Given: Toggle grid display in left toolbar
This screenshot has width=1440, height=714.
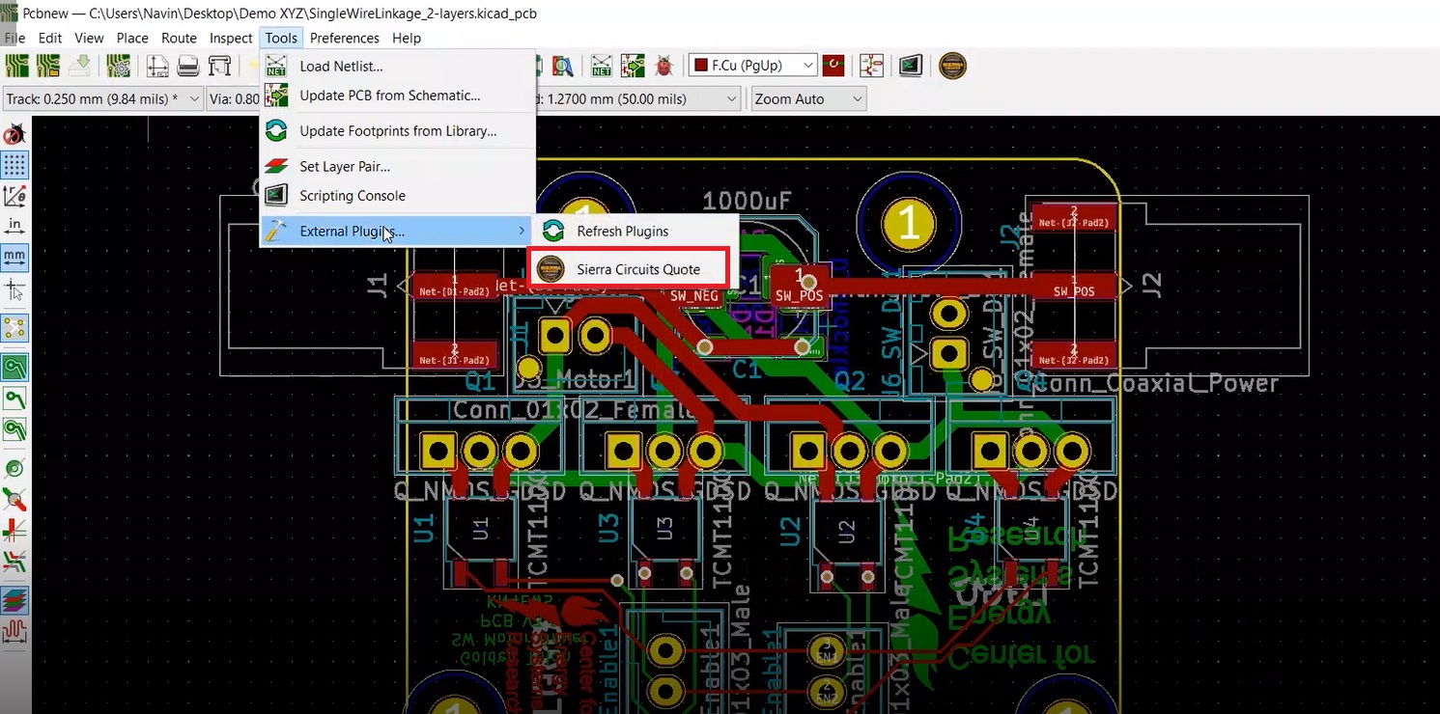Looking at the screenshot, I should (14, 165).
